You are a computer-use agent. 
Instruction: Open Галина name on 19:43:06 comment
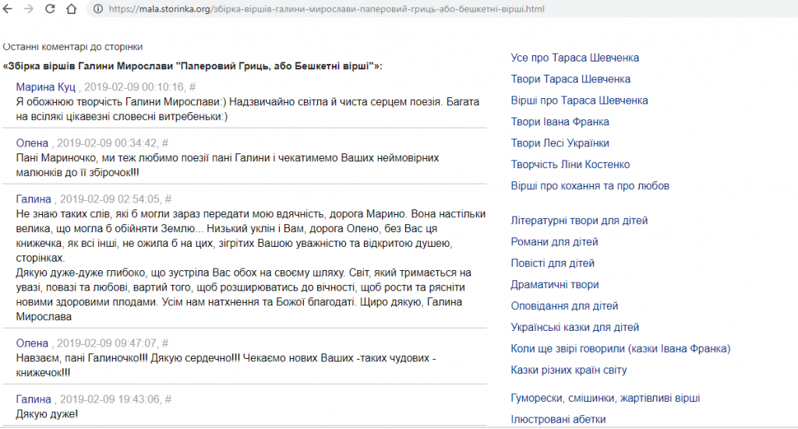34,399
